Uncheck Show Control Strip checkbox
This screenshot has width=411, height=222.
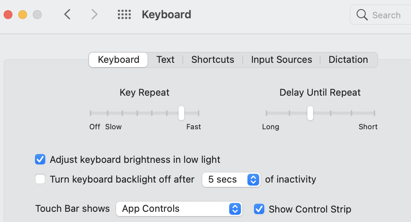pyautogui.click(x=259, y=209)
